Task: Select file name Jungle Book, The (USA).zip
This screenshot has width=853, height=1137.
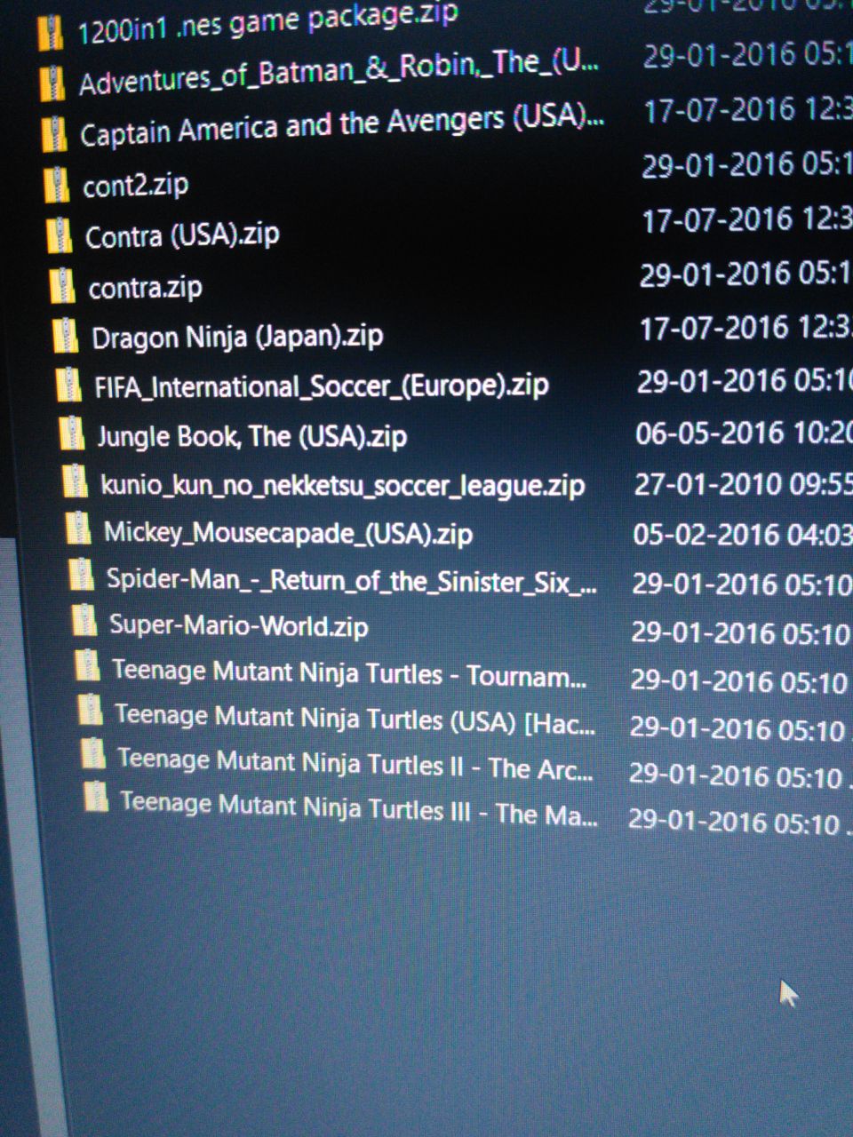Action: point(251,436)
